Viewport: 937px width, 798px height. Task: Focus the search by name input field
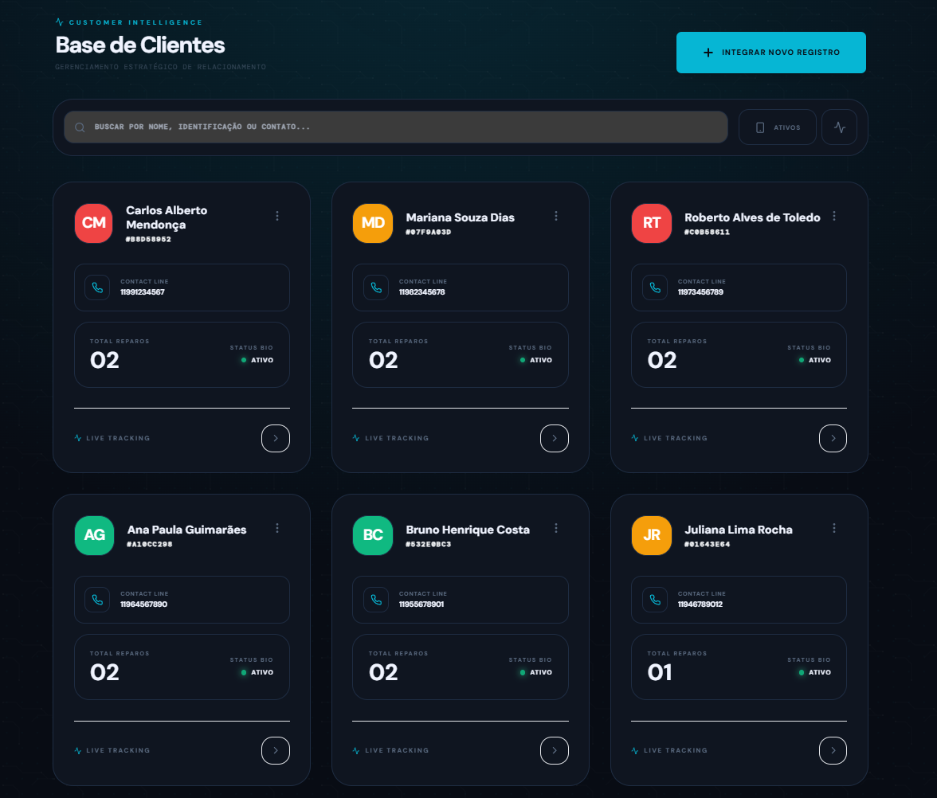pos(395,127)
